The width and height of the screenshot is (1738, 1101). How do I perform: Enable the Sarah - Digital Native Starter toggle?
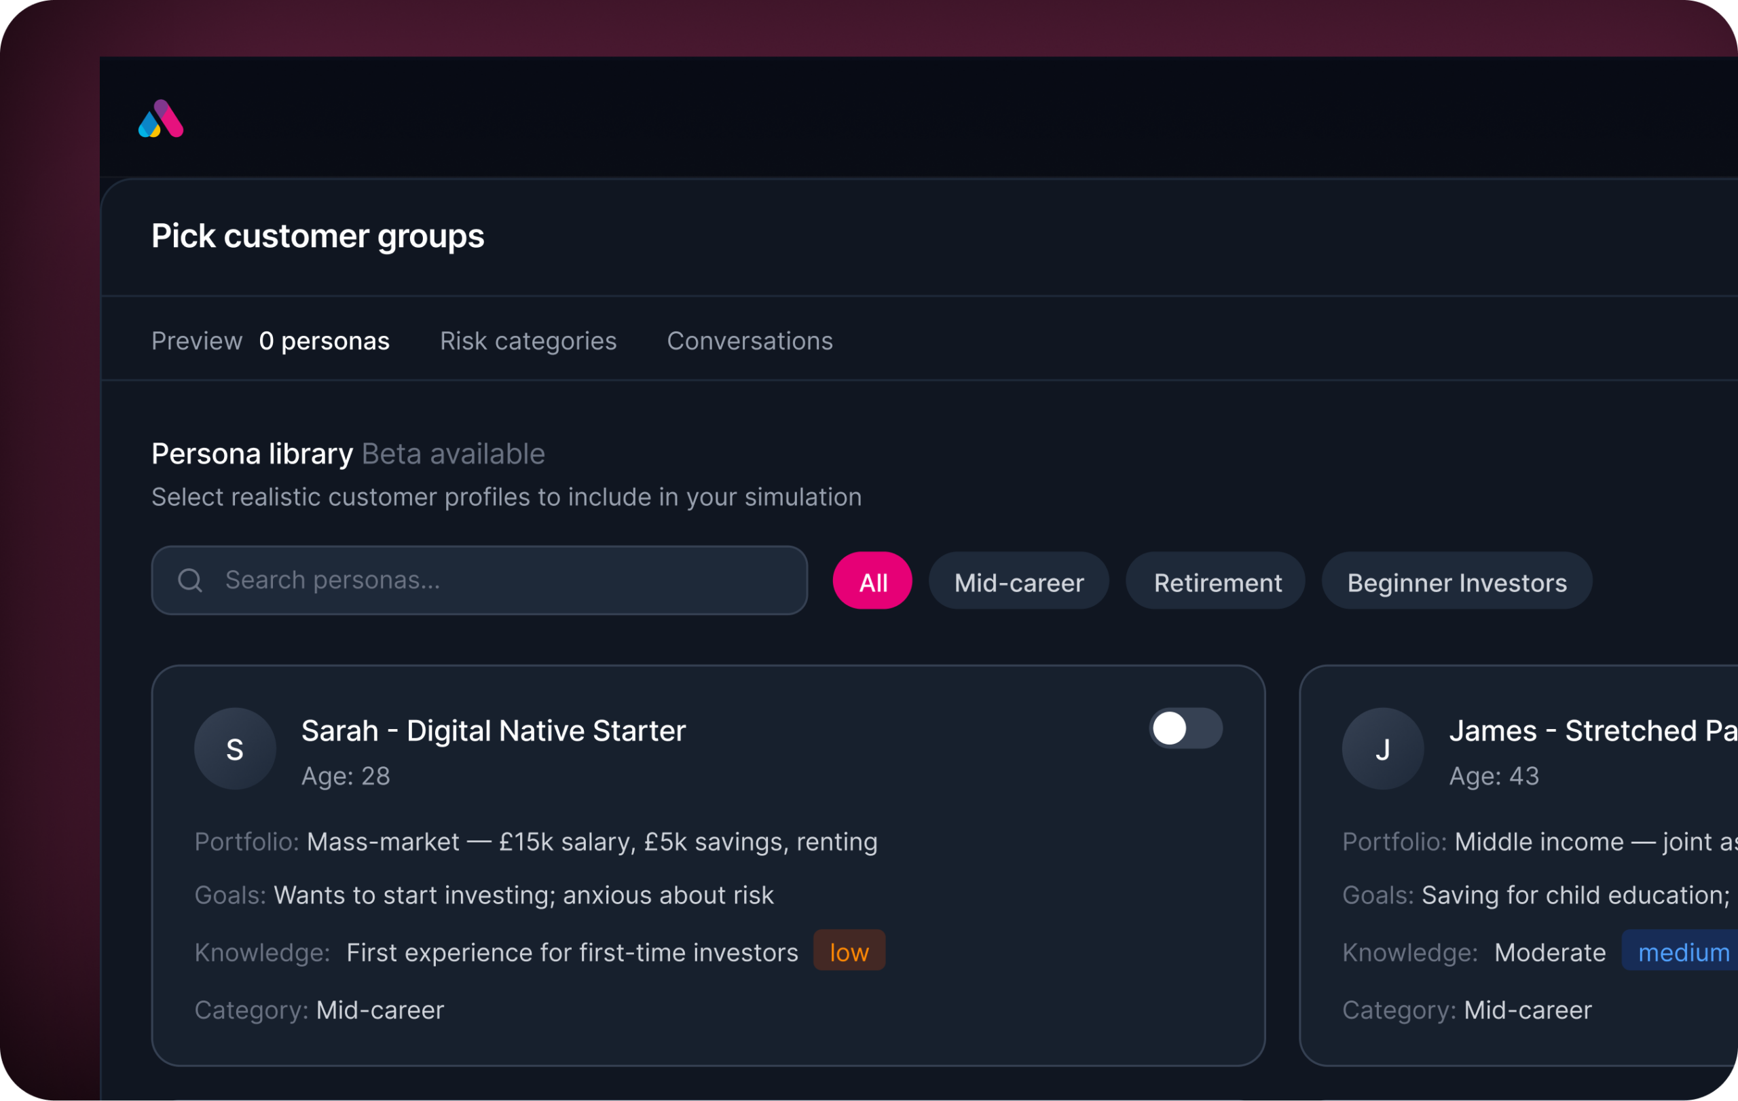1186,729
